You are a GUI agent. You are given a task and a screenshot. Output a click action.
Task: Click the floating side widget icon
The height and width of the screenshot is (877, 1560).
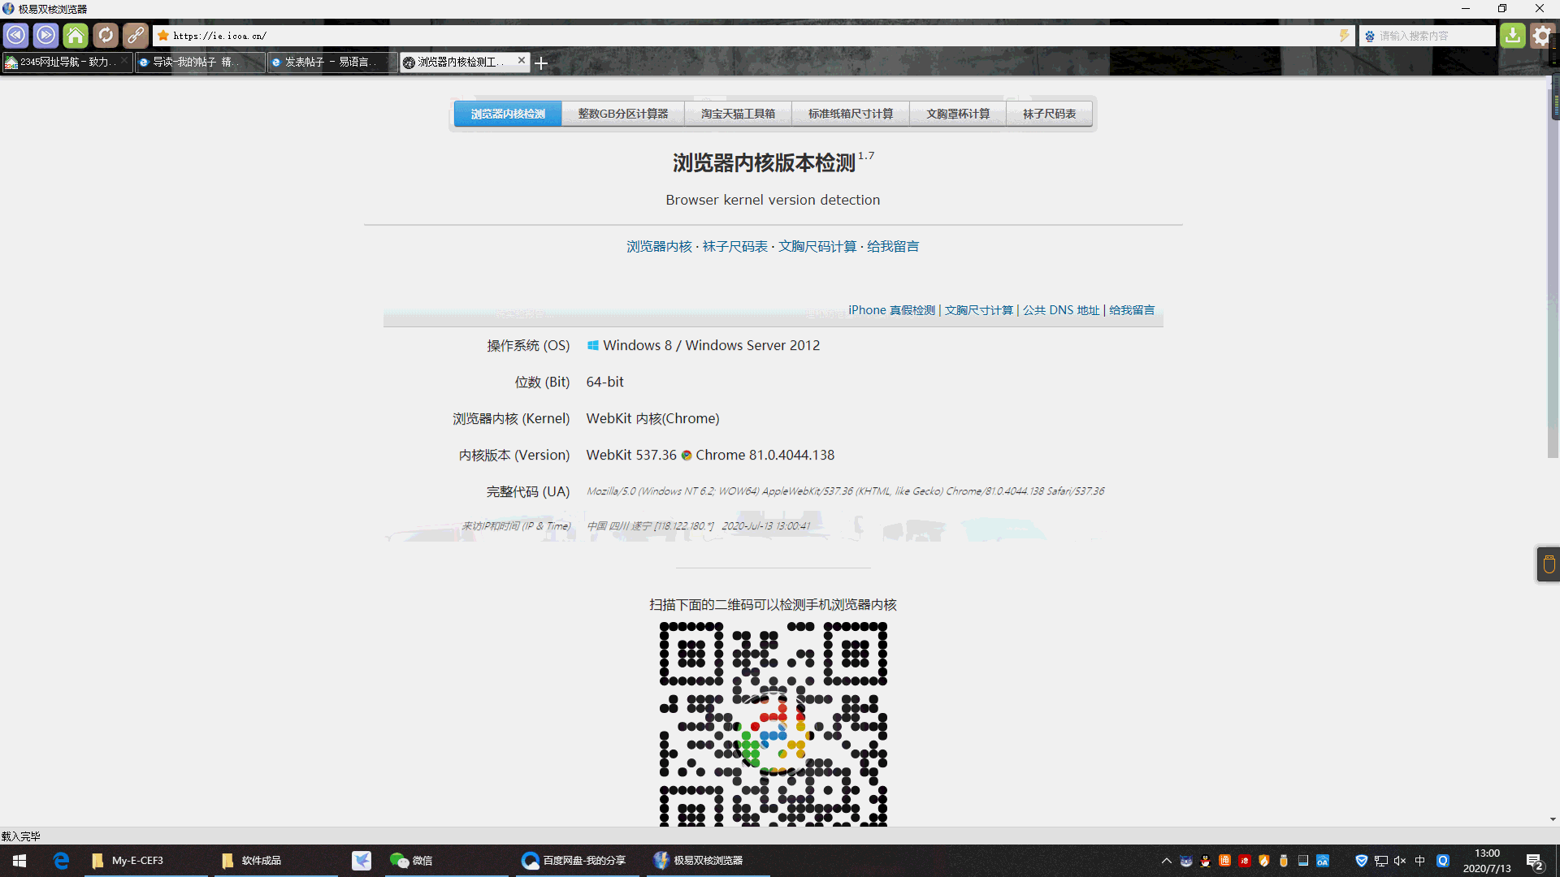point(1548,564)
